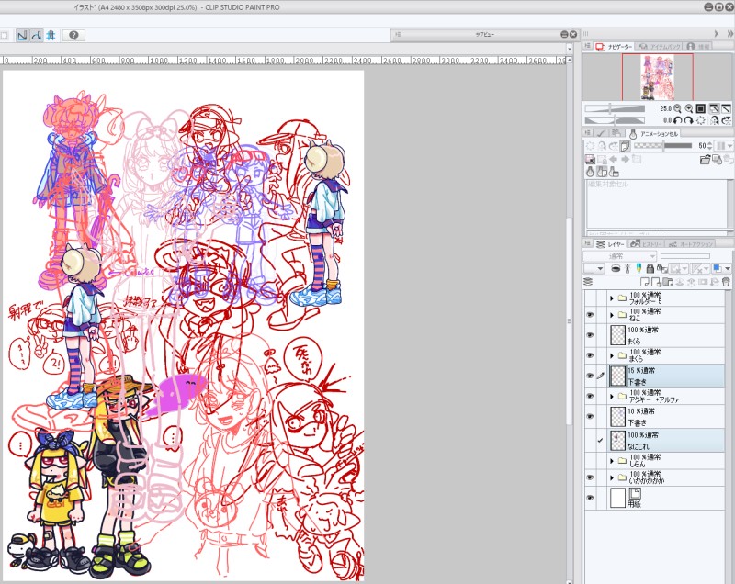Hide the 用紙 paper layer
The image size is (735, 584).
(x=590, y=498)
